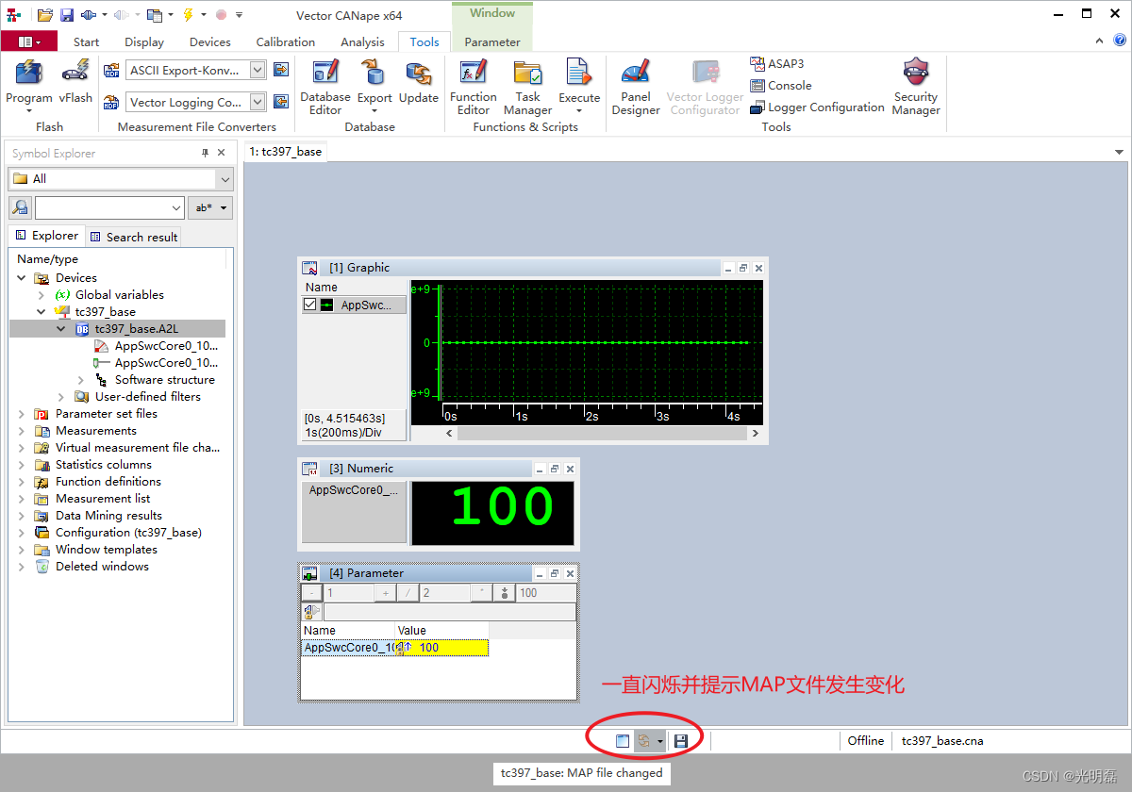The image size is (1132, 792).
Task: Click the lightning start measurement icon
Action: (x=188, y=15)
